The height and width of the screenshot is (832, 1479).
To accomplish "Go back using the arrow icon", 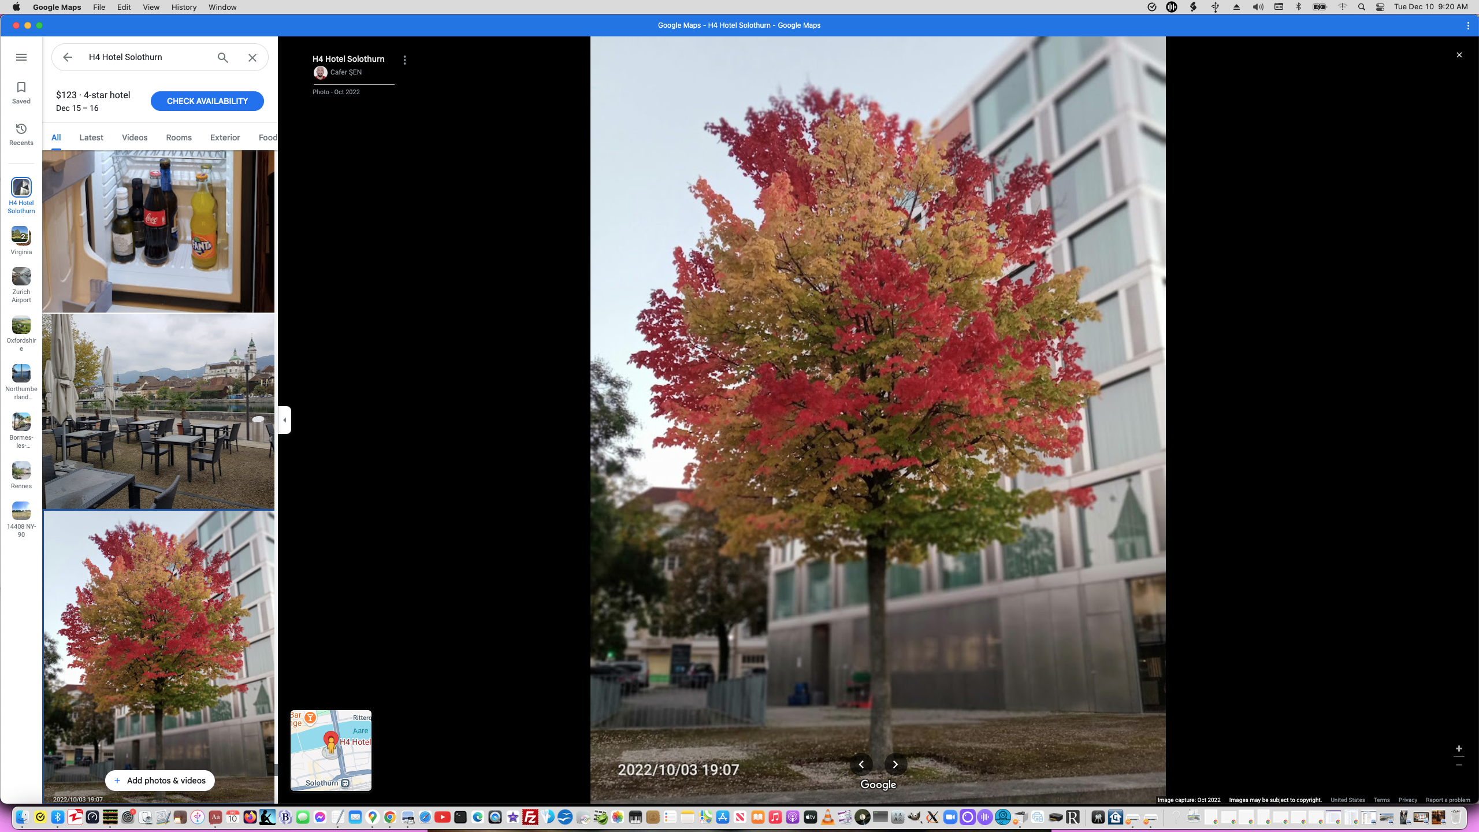I will (x=68, y=57).
